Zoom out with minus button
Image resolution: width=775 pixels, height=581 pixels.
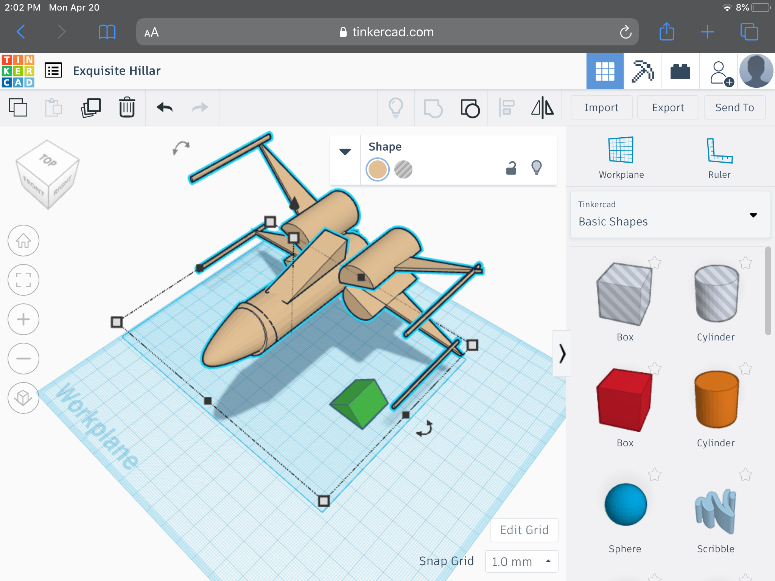tap(23, 359)
